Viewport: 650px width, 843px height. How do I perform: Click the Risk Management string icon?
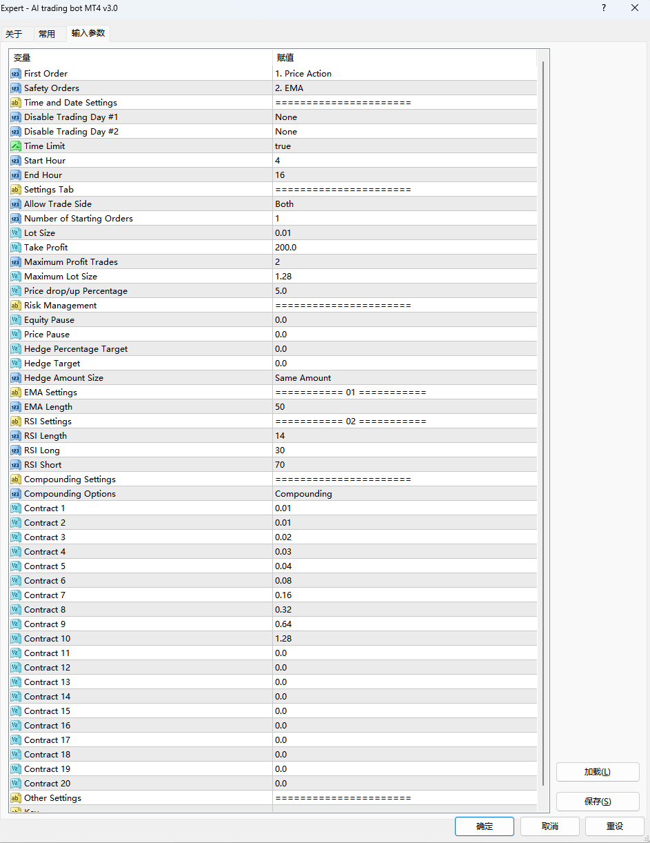16,306
